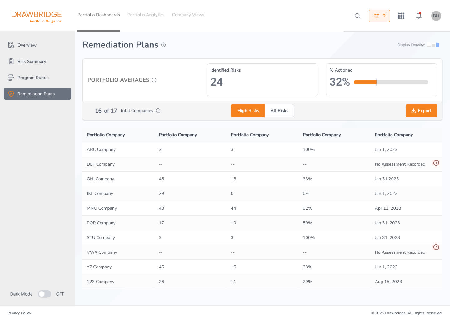The image size is (450, 320).
Task: Select the High Risks filter
Action: click(x=248, y=111)
